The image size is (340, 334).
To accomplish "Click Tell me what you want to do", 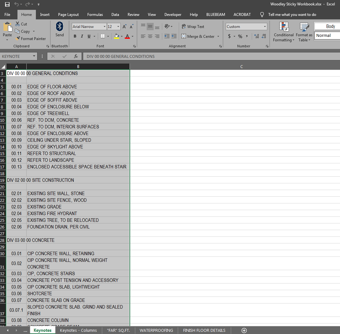I will point(292,15).
